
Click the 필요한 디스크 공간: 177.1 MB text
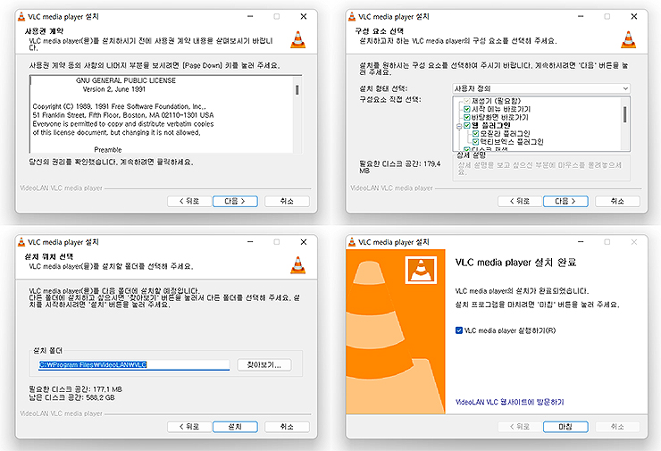(75, 389)
